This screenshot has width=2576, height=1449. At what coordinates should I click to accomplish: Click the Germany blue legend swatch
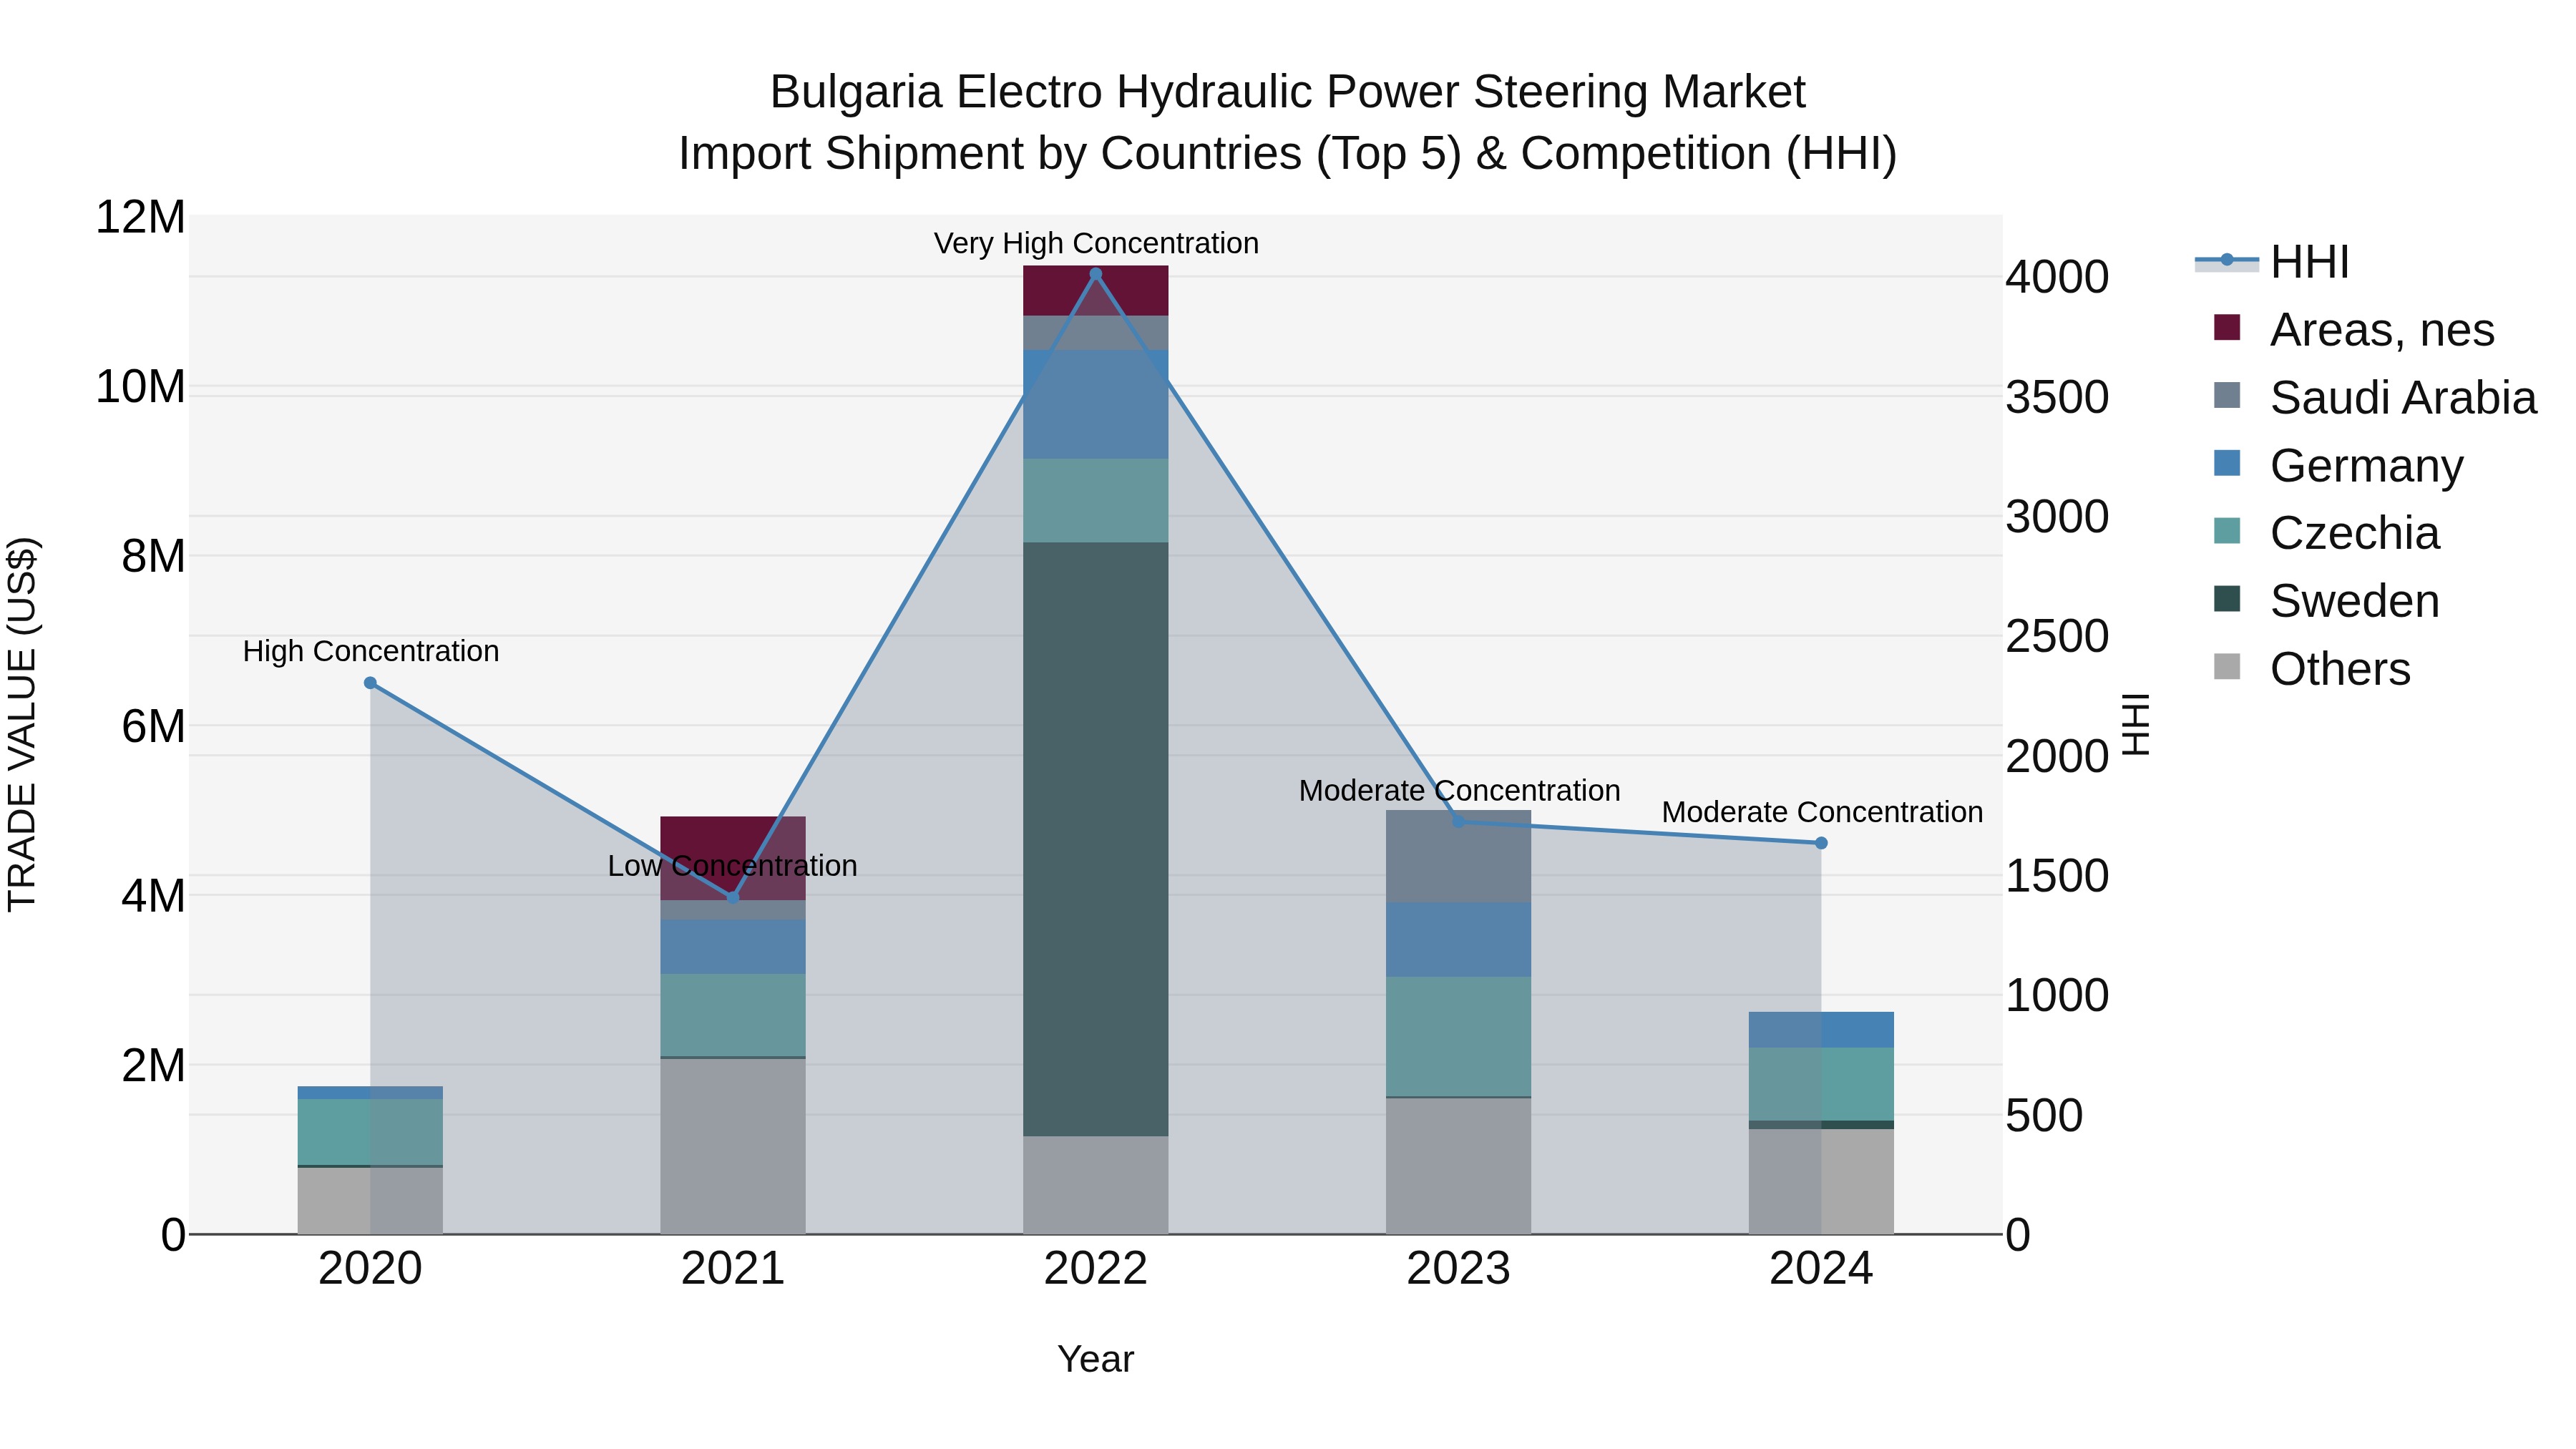(x=2227, y=463)
